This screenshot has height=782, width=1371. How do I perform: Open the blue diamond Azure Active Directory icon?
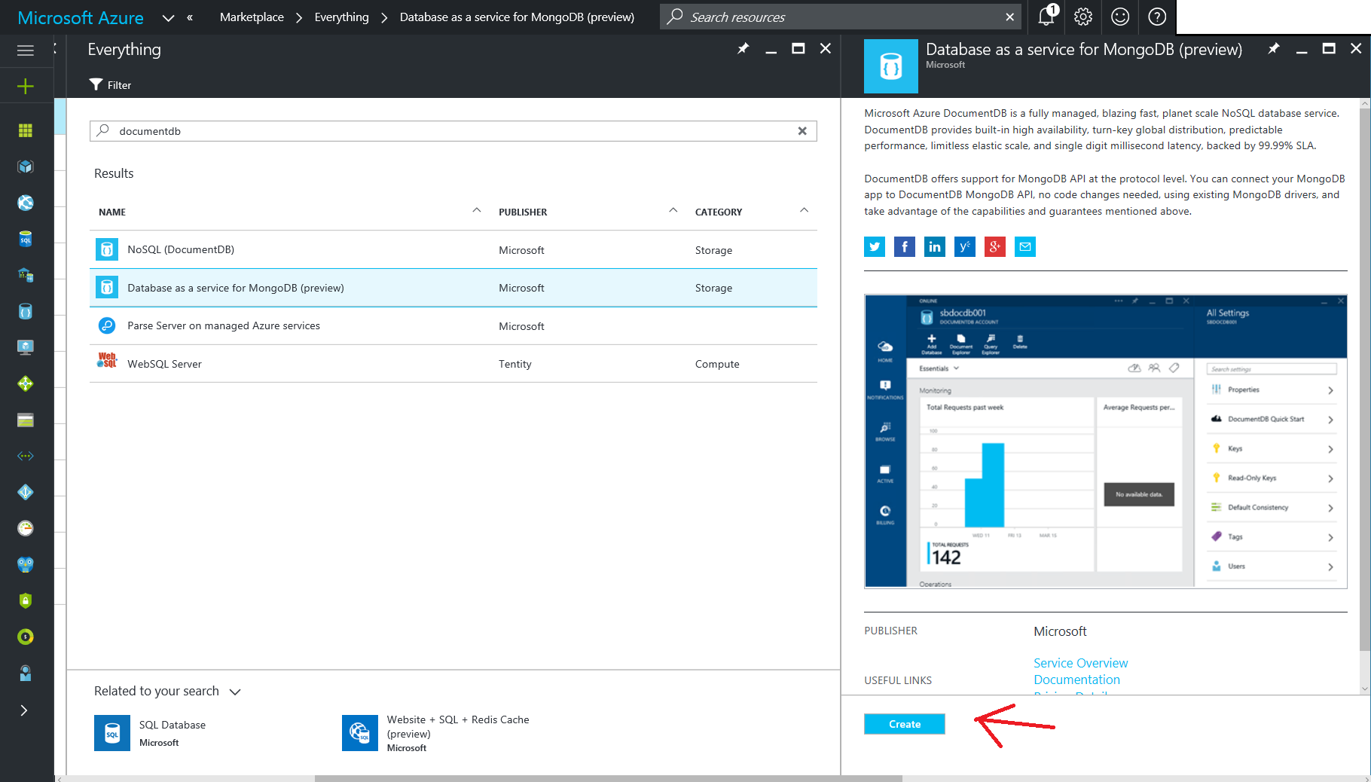tap(26, 492)
